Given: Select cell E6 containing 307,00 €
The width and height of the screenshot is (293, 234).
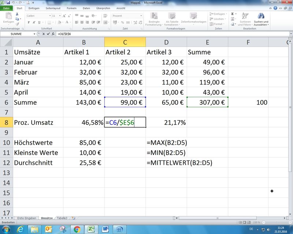Looking at the screenshot, I should pyautogui.click(x=207, y=102).
